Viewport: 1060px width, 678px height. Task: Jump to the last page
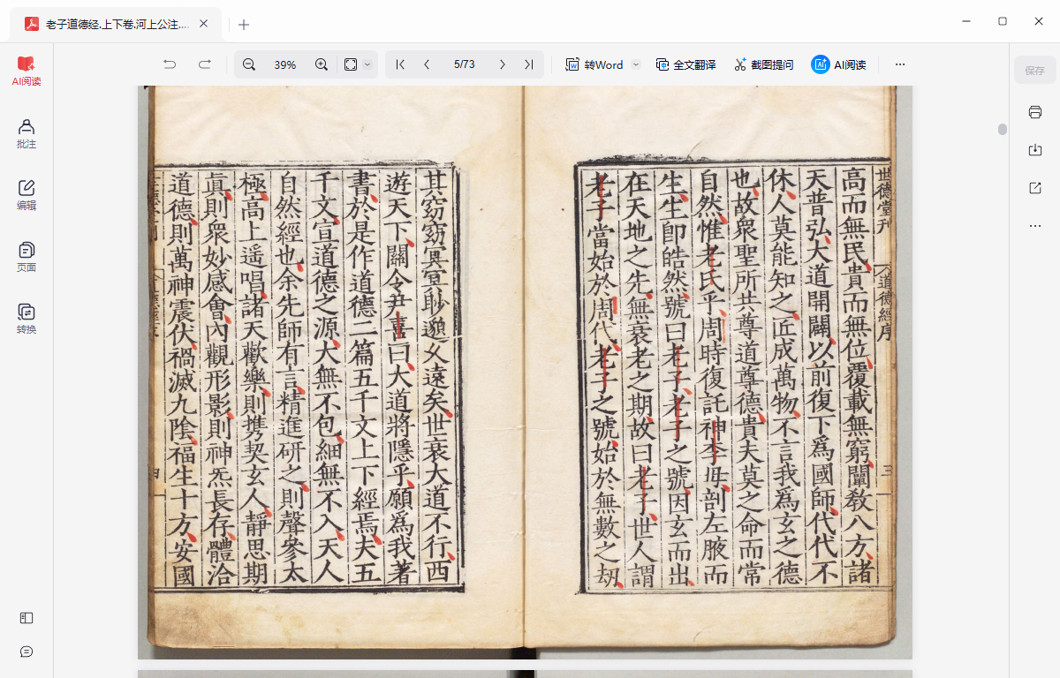[528, 64]
